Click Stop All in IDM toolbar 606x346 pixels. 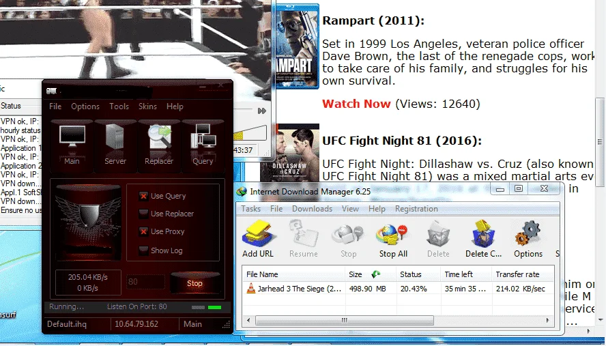pos(393,239)
